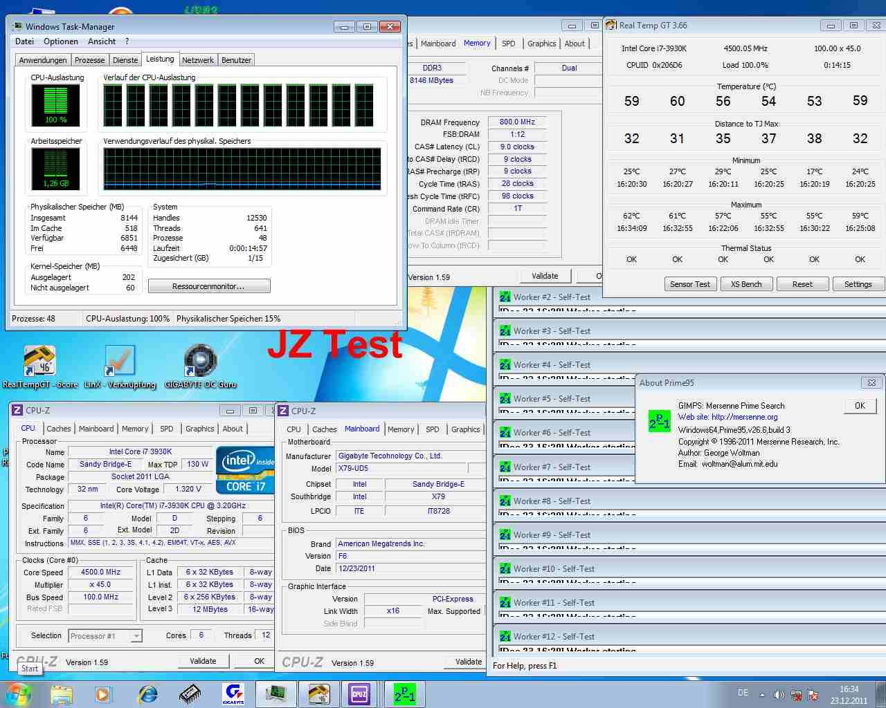This screenshot has width=886, height=708.
Task: Click the Model X79-UD5 field
Action: click(401, 468)
